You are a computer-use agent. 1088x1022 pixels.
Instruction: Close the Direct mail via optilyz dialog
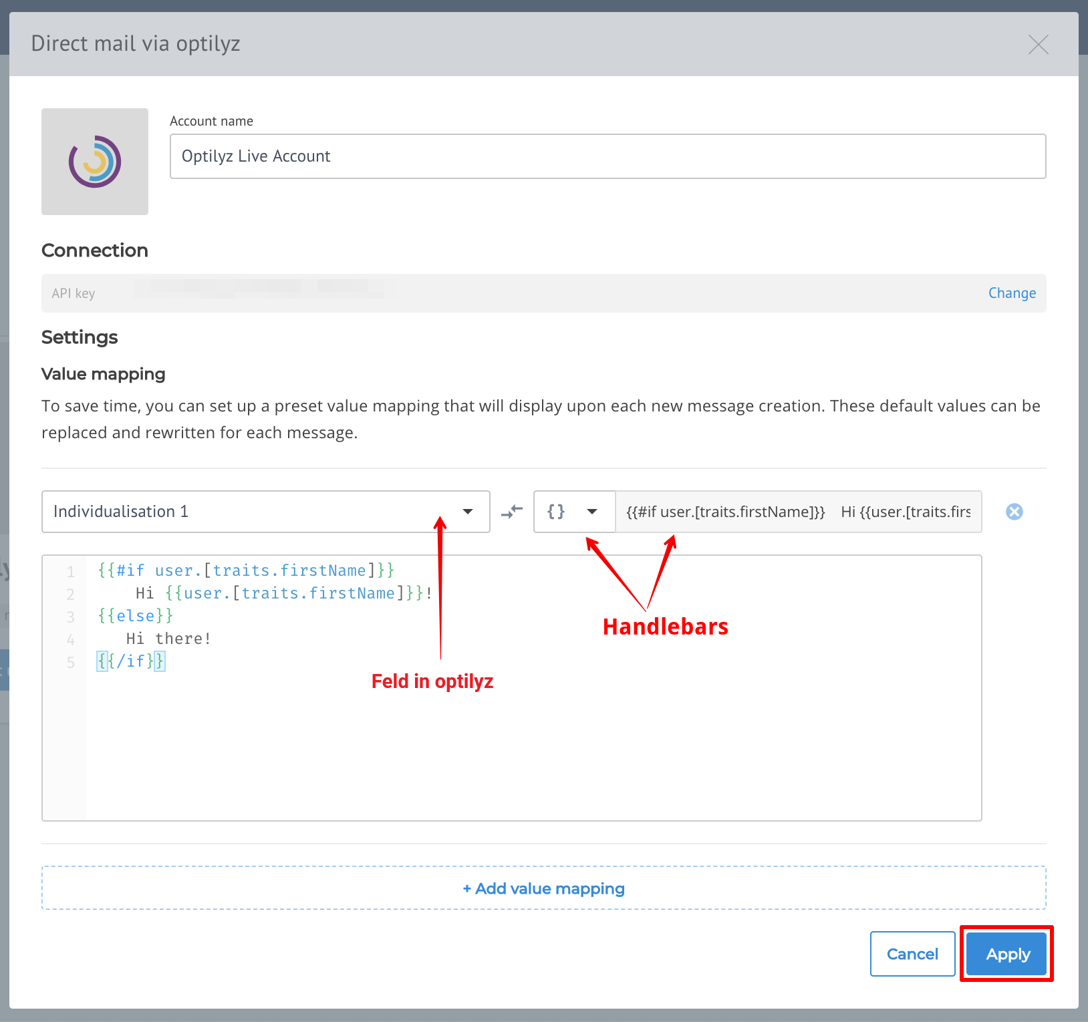(1038, 45)
